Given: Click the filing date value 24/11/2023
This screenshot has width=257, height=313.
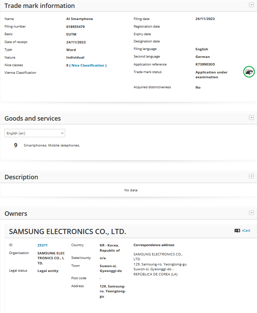Looking at the screenshot, I should tap(205, 19).
